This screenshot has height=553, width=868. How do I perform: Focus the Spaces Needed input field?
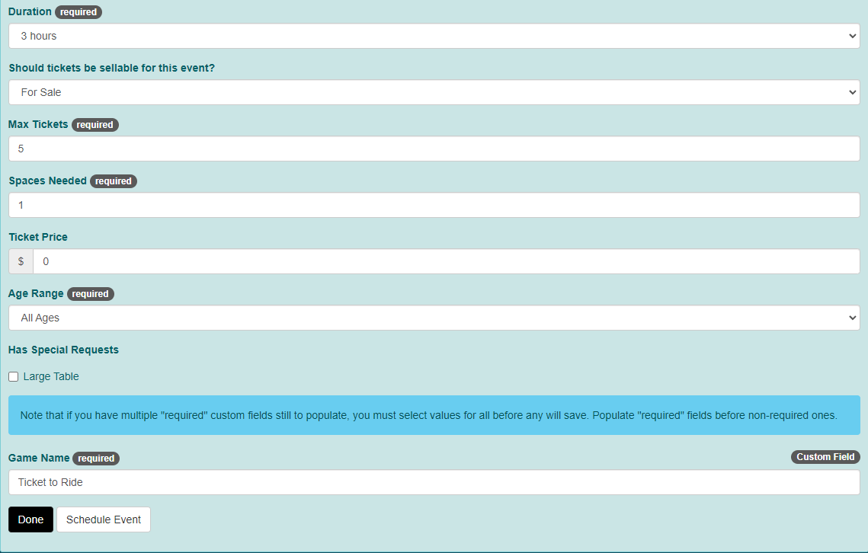point(434,206)
